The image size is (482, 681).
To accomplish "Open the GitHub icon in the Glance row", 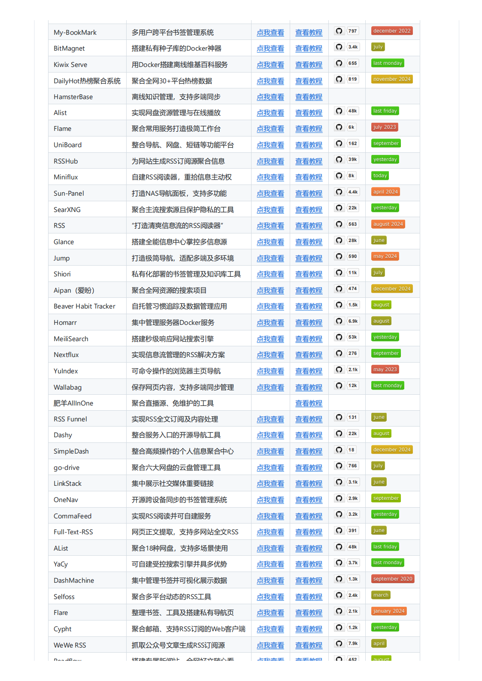I will tap(339, 240).
